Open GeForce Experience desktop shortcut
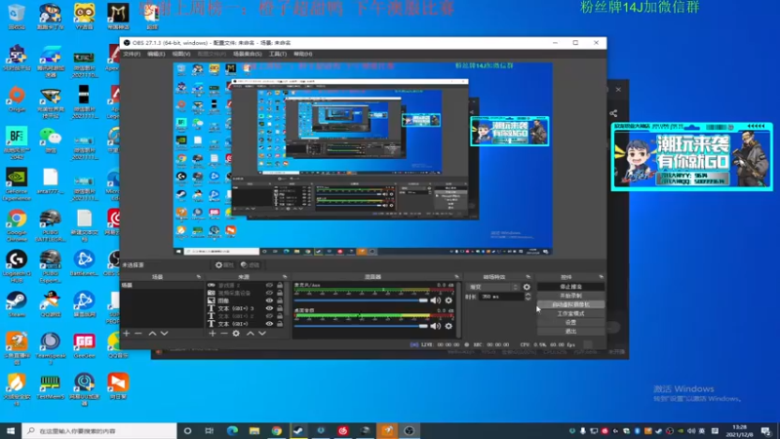The image size is (780, 439). [x=17, y=183]
